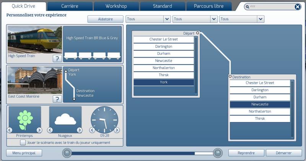Select previous weather before Nuageux
Viewport: 306px width, 161px height.
click(x=50, y=130)
